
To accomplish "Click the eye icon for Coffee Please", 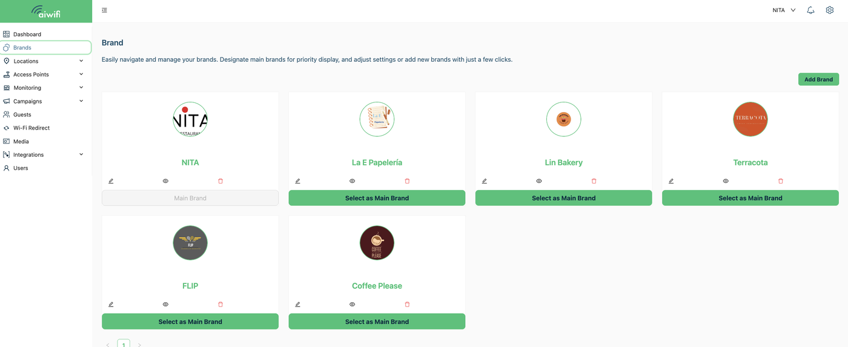I will pyautogui.click(x=352, y=305).
